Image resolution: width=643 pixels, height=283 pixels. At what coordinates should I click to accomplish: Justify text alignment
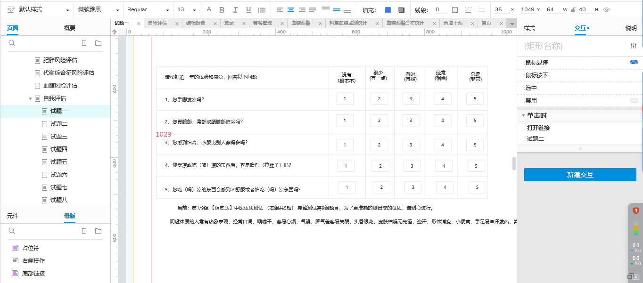pos(313,10)
